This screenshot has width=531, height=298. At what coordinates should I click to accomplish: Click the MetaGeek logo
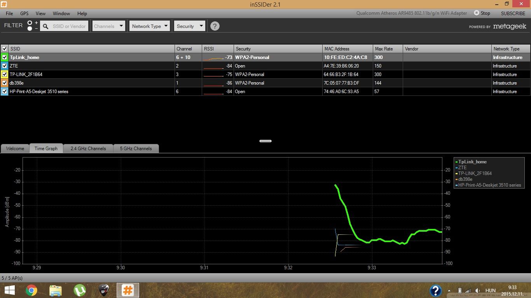pyautogui.click(x=510, y=26)
